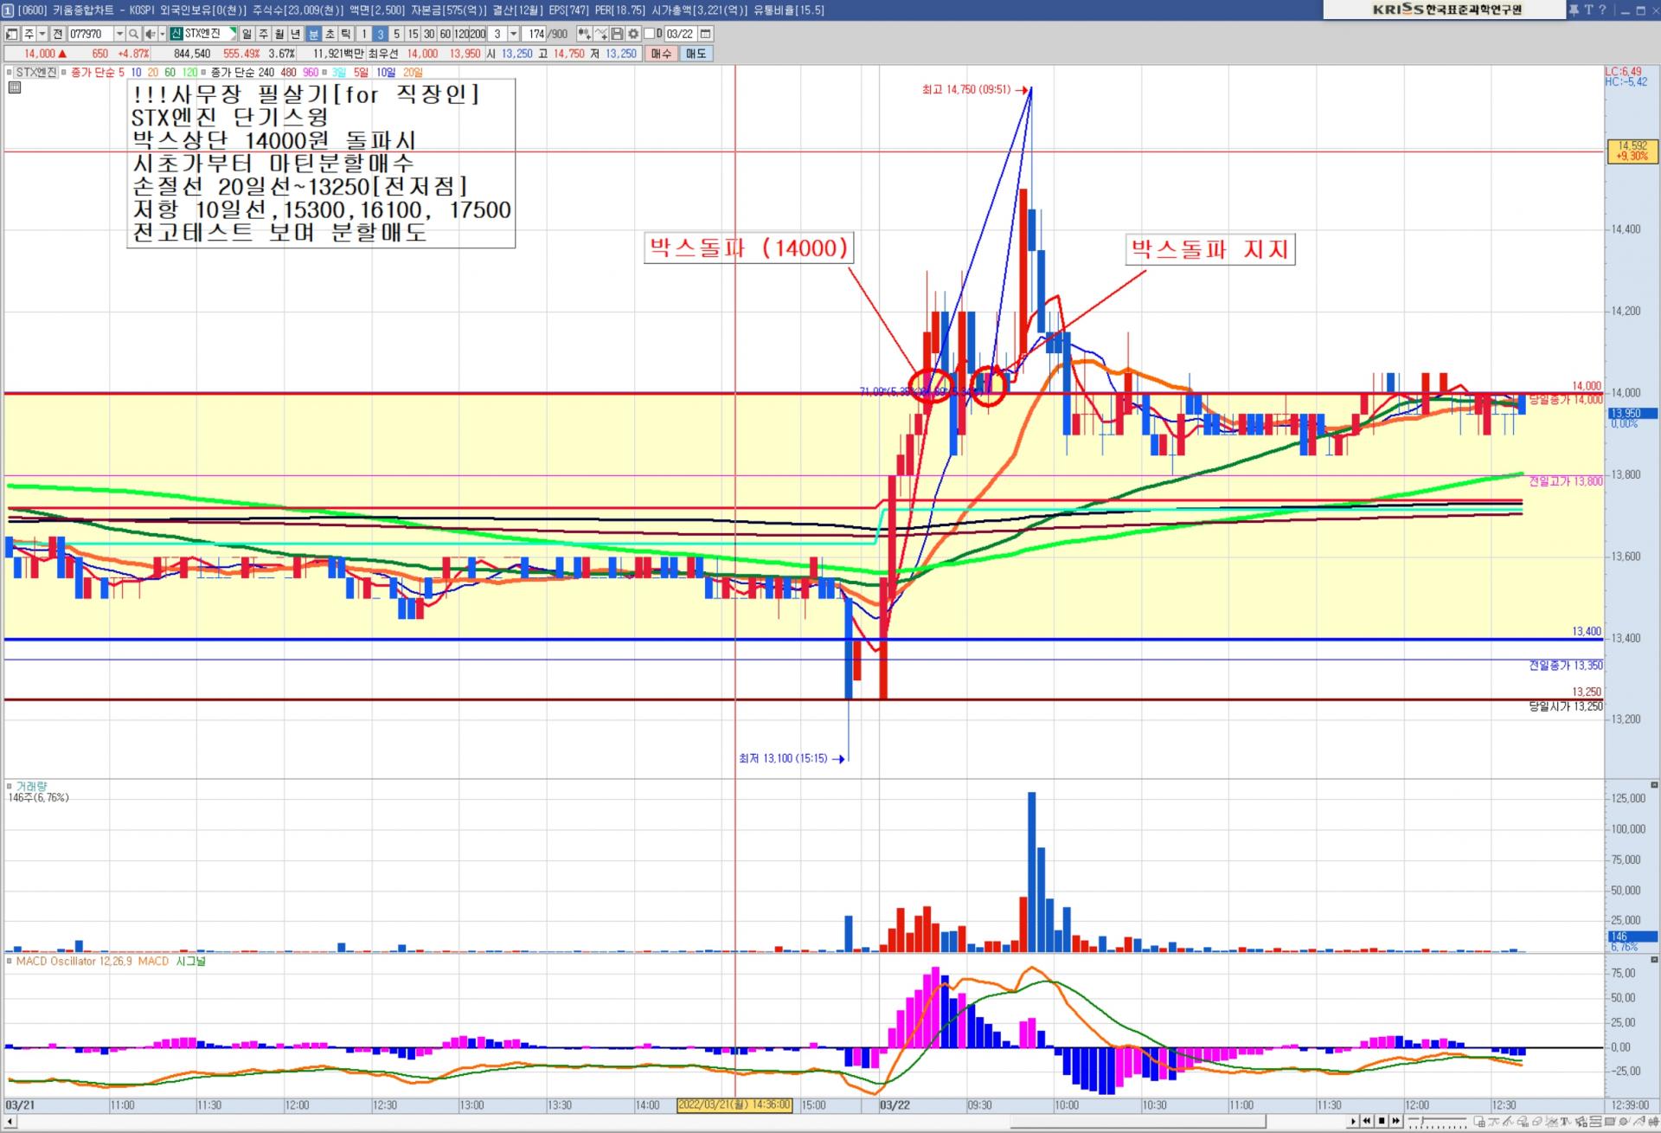Click the chart settings gear icon
This screenshot has height=1133, width=1661.
click(x=634, y=34)
